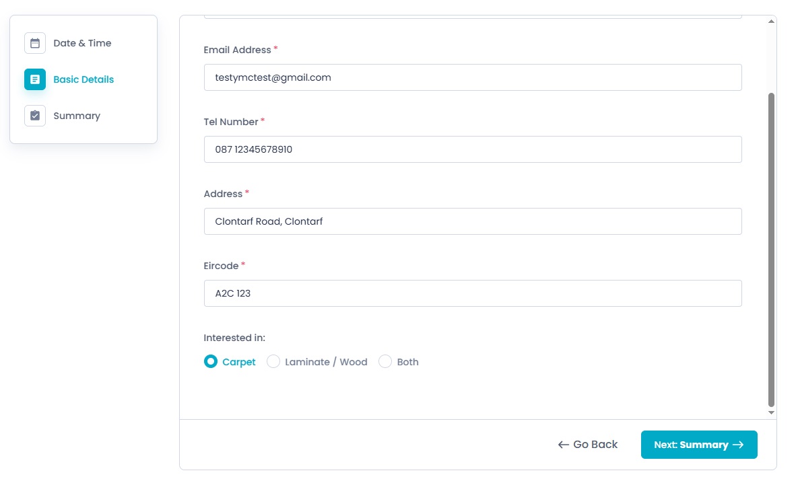Select the Both radio option
Image resolution: width=798 pixels, height=481 pixels.
pyautogui.click(x=385, y=362)
